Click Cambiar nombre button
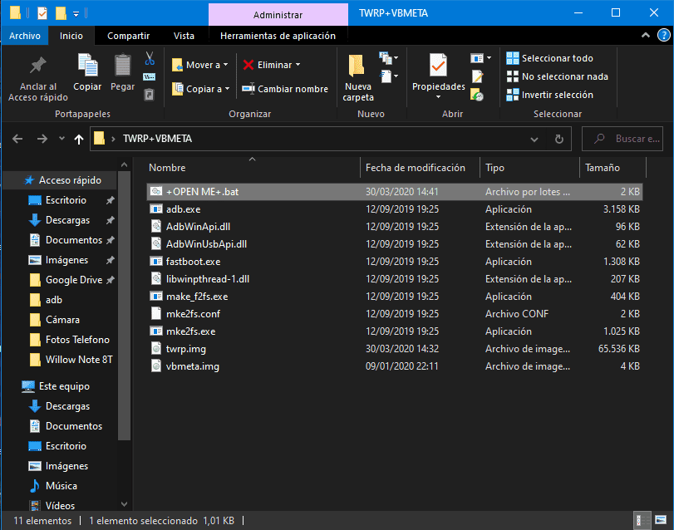The image size is (674, 530). pos(285,89)
